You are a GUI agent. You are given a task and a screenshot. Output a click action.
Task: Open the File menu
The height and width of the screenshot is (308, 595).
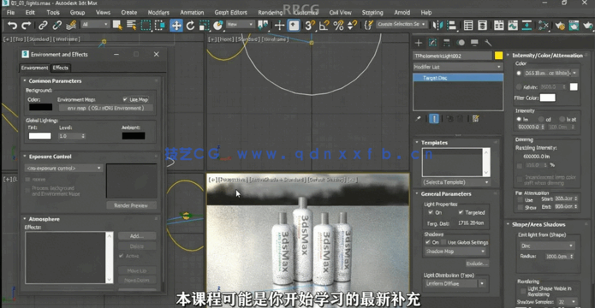[10, 13]
